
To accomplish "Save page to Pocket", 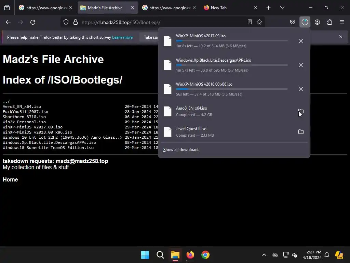I will click(293, 22).
